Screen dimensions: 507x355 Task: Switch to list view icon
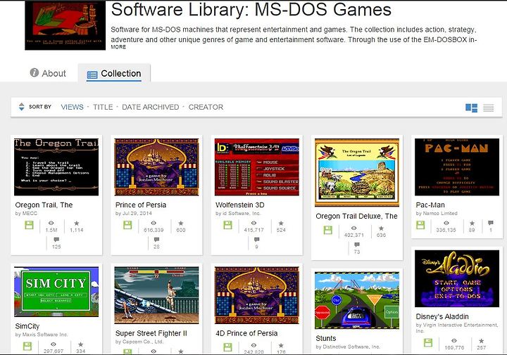pyautogui.click(x=488, y=108)
